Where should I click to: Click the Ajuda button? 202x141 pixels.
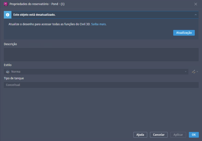(x=140, y=135)
